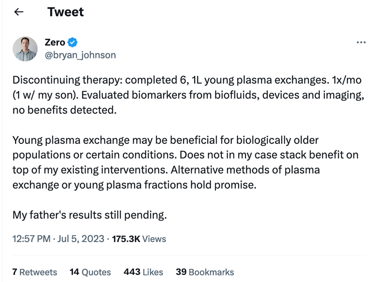Click the Tweet page heading
The width and height of the screenshot is (374, 282).
click(x=66, y=12)
